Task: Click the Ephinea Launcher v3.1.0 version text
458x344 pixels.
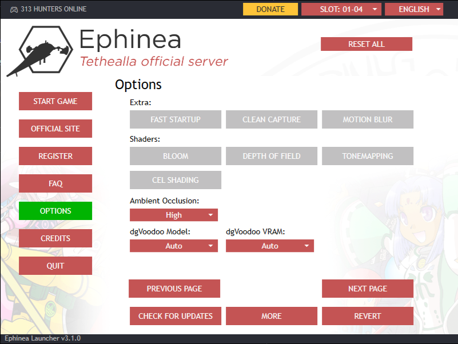Action: [x=43, y=338]
